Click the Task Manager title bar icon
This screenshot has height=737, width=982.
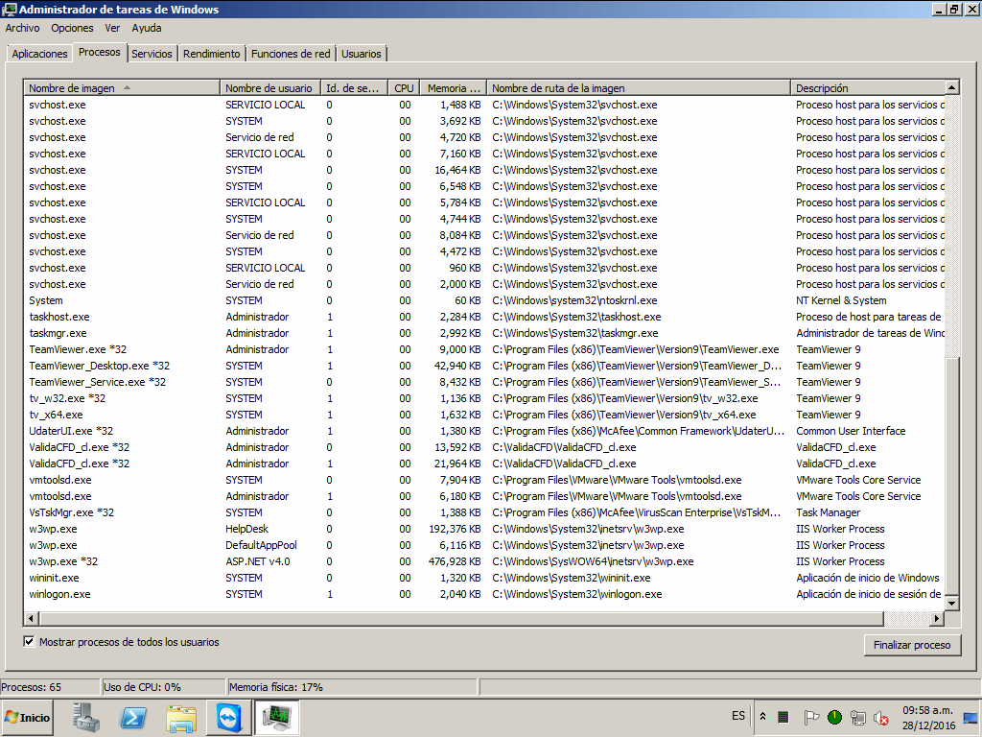click(10, 9)
